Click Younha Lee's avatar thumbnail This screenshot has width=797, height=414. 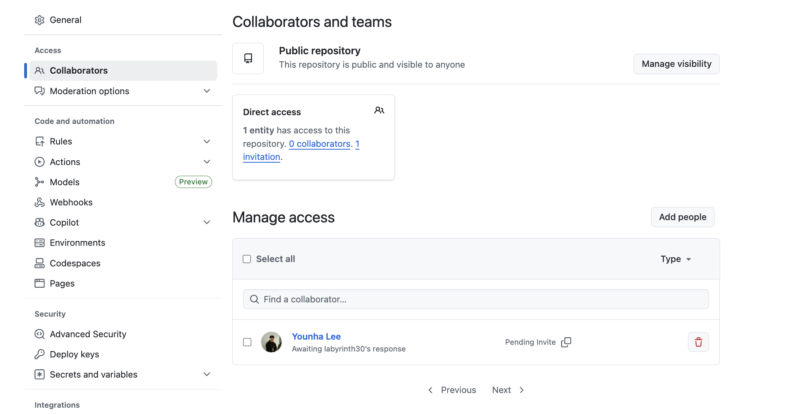(x=271, y=342)
